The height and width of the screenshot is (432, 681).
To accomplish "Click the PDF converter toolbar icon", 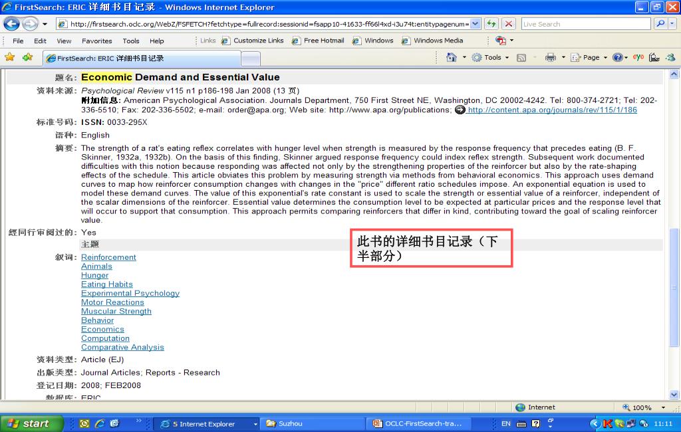I will pyautogui.click(x=501, y=41).
